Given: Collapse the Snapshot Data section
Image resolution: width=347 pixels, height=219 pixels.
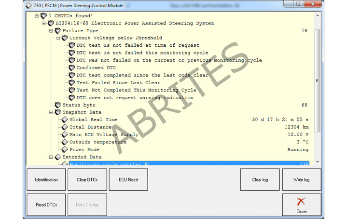Looking at the screenshot, I should pyautogui.click(x=51, y=112).
